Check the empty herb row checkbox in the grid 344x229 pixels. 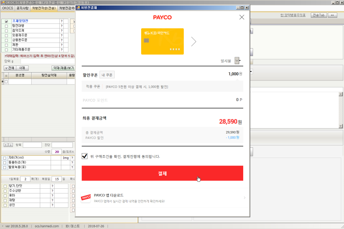click(x=6, y=82)
